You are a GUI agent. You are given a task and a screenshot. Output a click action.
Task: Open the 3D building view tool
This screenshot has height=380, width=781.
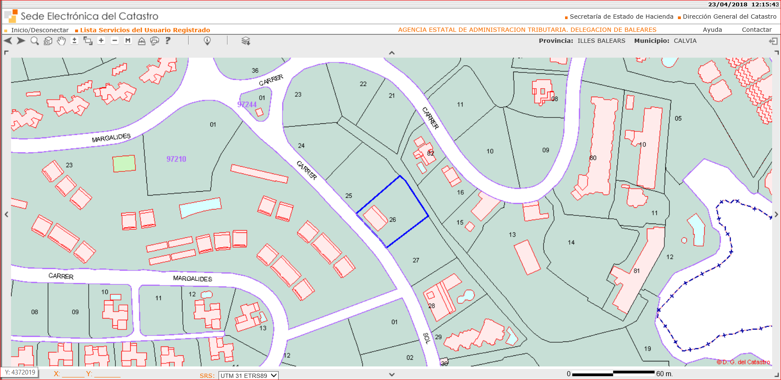tap(48, 41)
